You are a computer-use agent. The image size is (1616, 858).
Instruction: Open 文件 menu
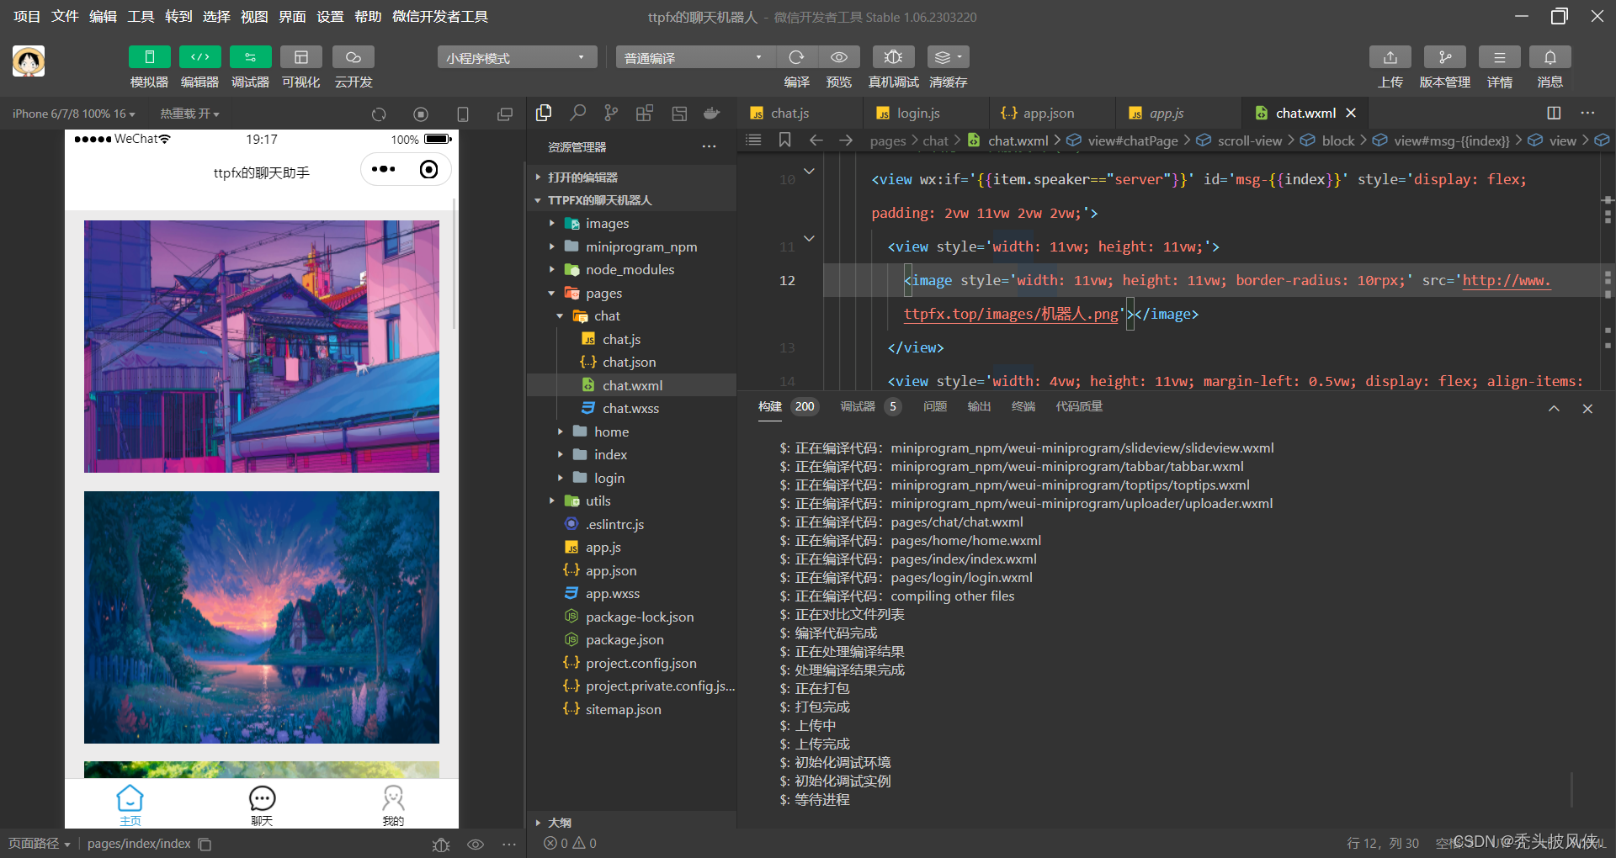[x=65, y=17]
